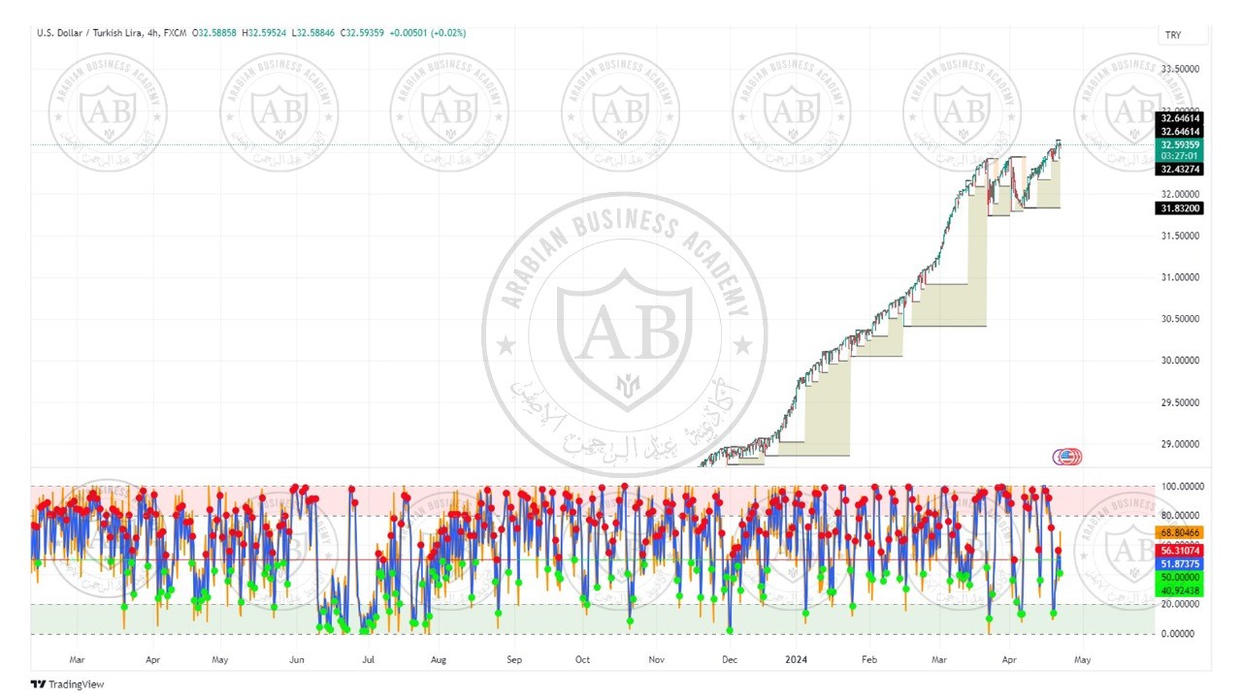Click the red 56.31074 indicator value
The width and height of the screenshot is (1242, 698).
[x=1180, y=550]
